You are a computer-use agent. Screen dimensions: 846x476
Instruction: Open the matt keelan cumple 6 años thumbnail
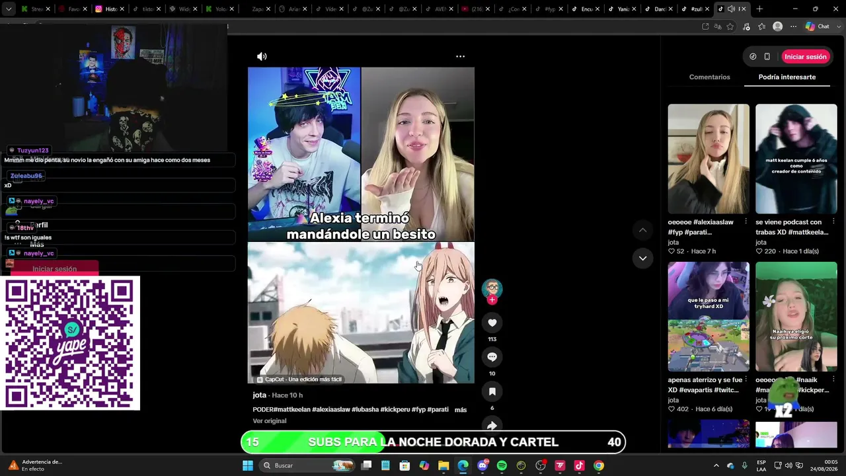tap(796, 159)
